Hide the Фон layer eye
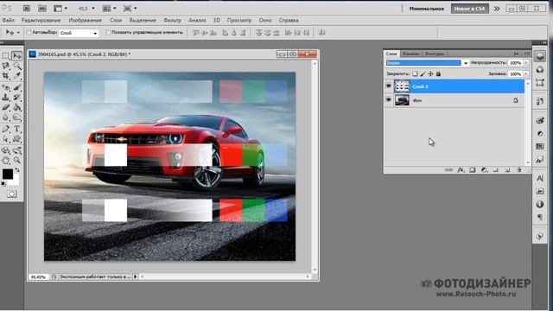Image resolution: width=553 pixels, height=311 pixels. (x=389, y=100)
